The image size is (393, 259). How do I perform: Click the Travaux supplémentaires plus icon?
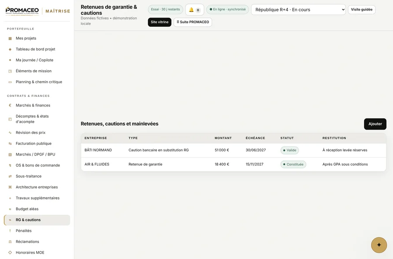click(x=10, y=198)
